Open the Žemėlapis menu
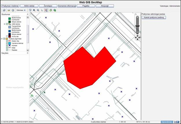The width and height of the screenshot is (181, 124). pyautogui.click(x=48, y=6)
